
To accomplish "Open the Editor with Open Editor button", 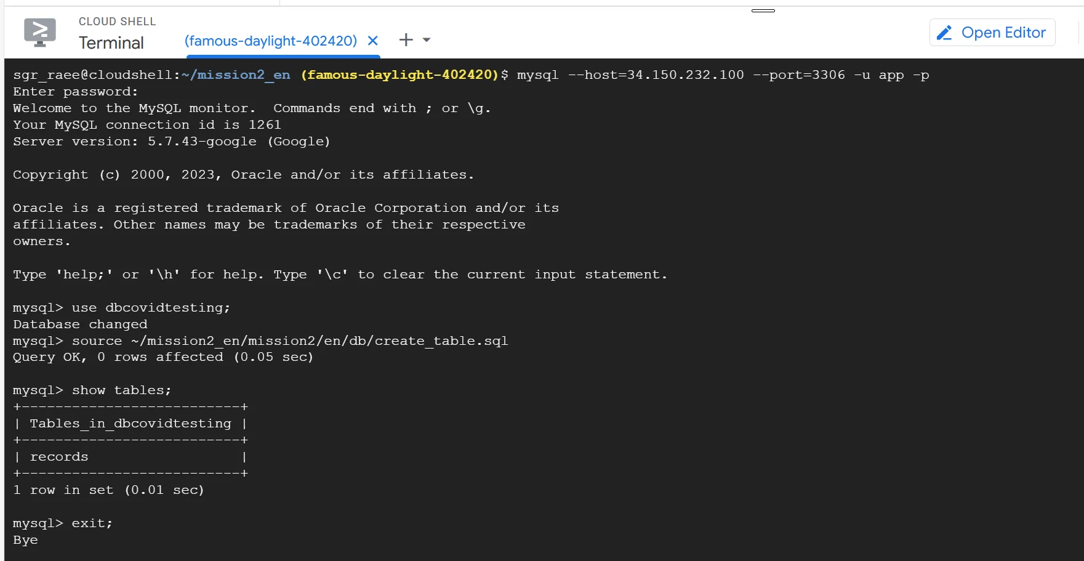I will [992, 33].
